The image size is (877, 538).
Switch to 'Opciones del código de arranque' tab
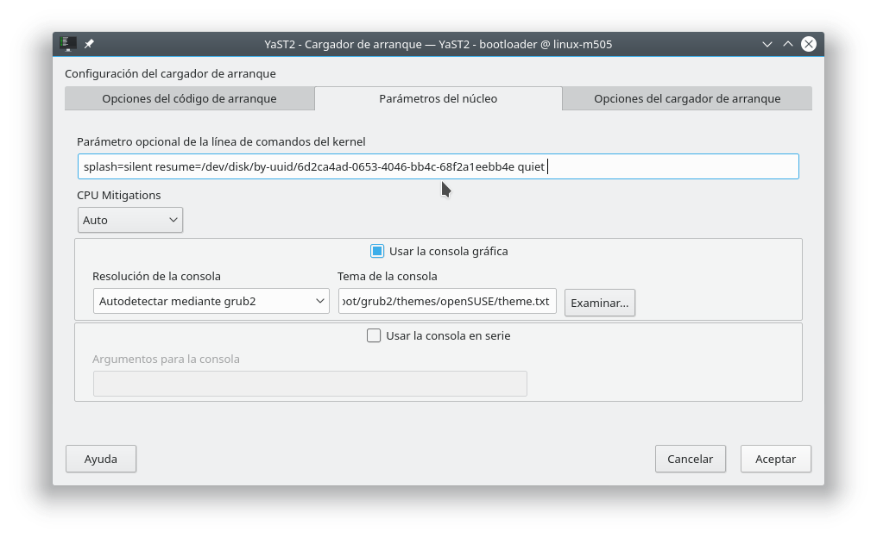pyautogui.click(x=188, y=98)
